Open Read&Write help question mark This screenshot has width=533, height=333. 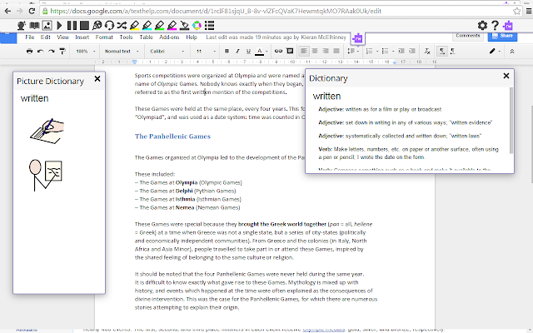(496, 26)
